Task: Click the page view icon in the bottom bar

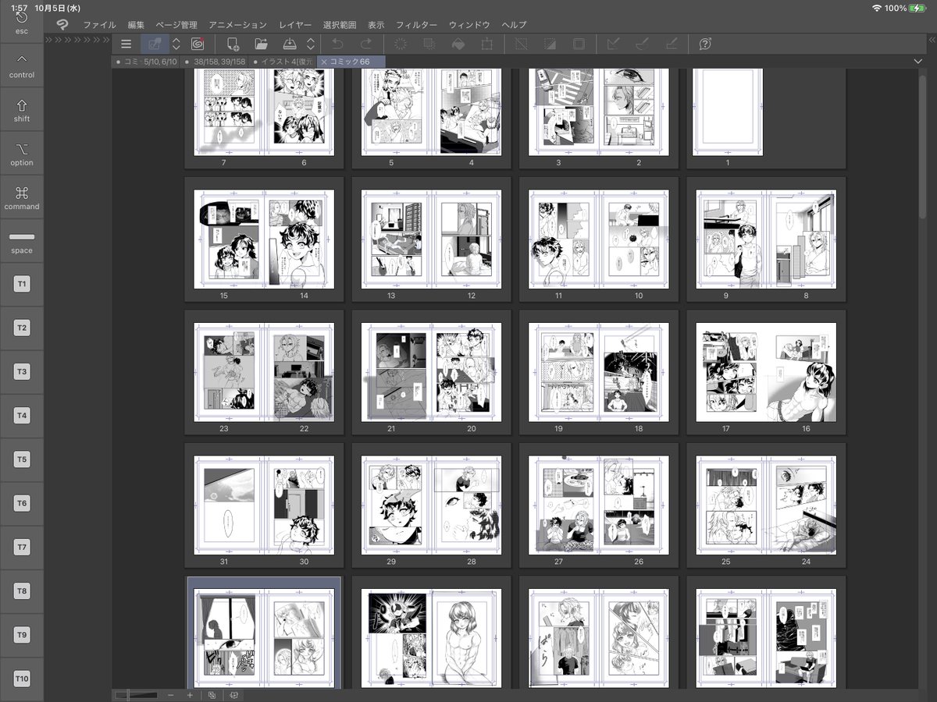Action: pyautogui.click(x=233, y=695)
